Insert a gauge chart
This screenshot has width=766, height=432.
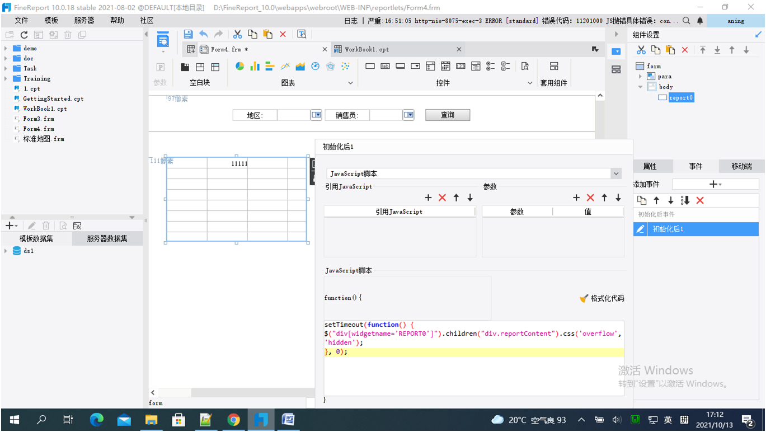[315, 66]
